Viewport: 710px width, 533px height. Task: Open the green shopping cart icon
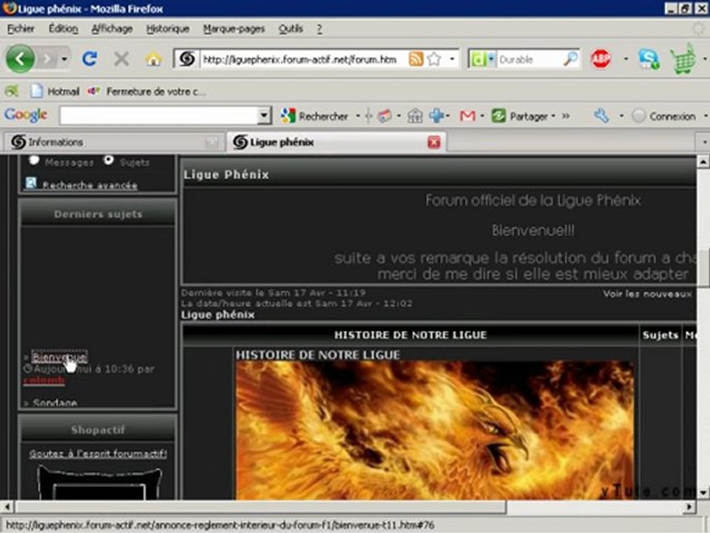tap(683, 59)
